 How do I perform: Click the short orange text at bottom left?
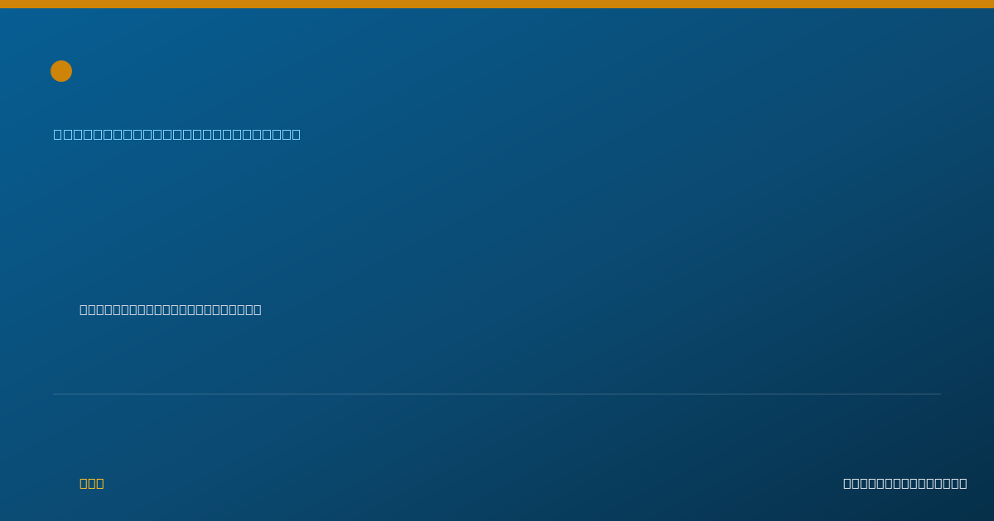pos(92,483)
